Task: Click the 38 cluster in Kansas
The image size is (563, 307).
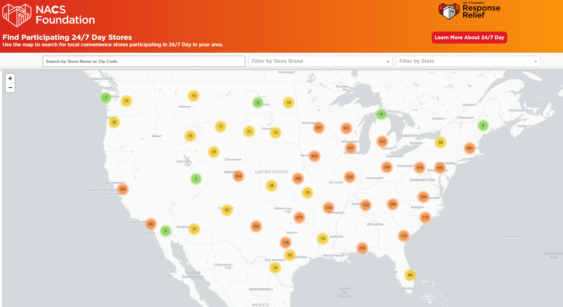Action: (272, 186)
